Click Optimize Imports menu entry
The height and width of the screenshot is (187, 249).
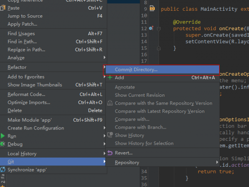coord(29,103)
